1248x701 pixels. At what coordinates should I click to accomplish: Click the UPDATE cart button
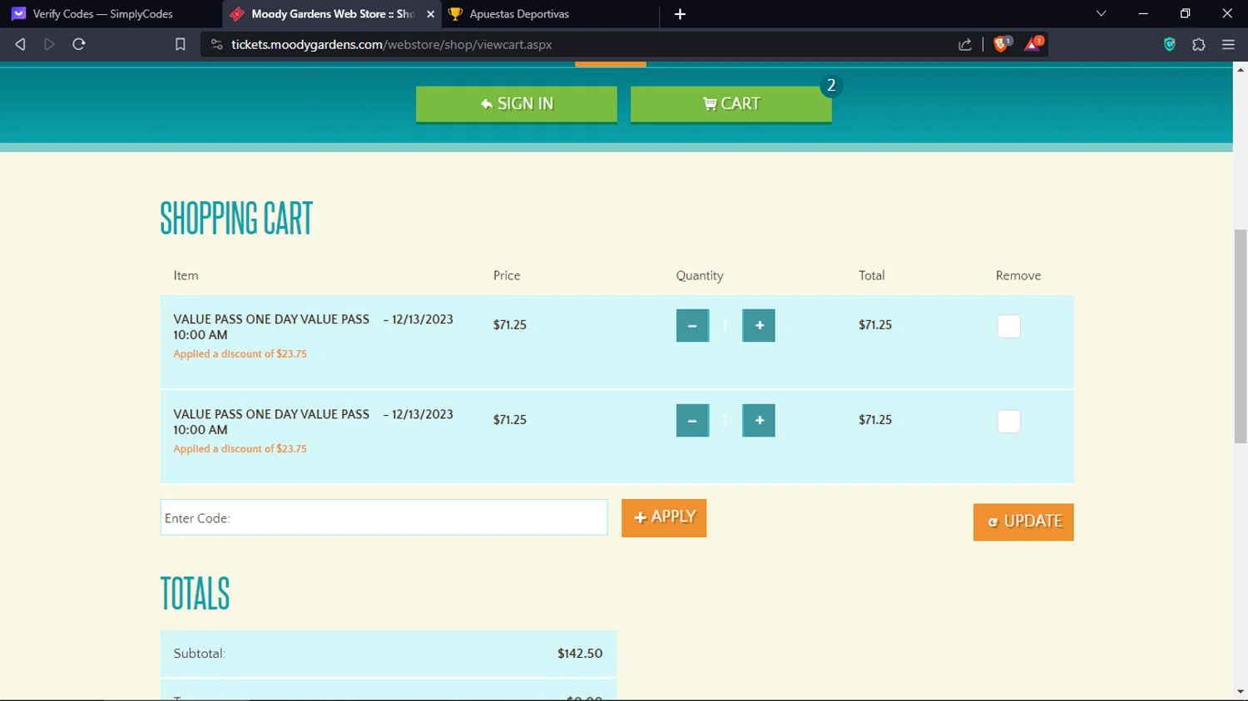click(x=1023, y=521)
